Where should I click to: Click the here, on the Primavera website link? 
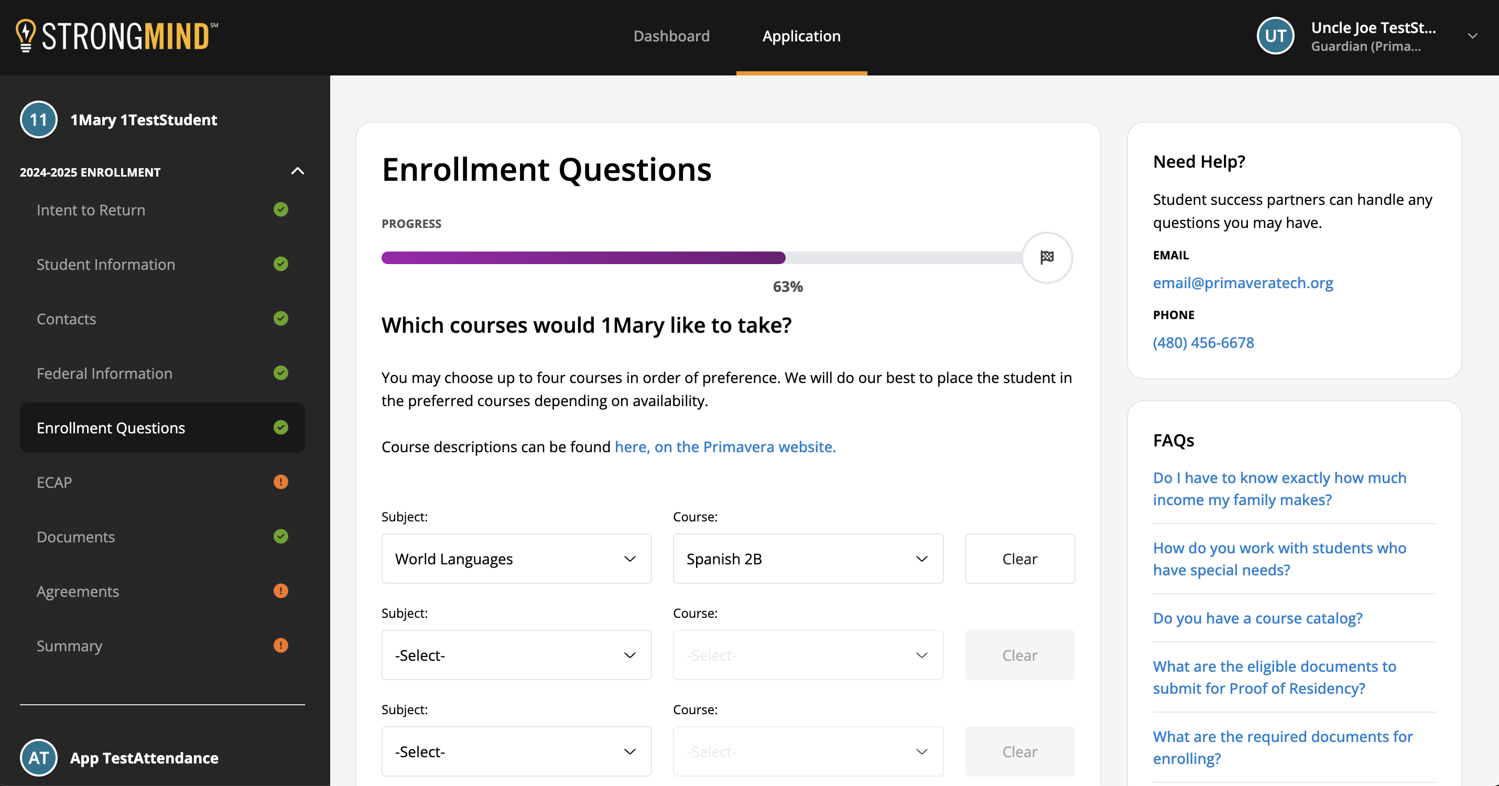pos(725,446)
